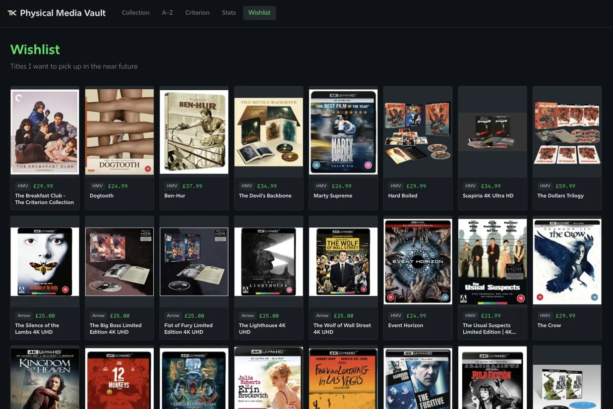Click the Pulp Fiction 4K cover
Viewport: 613px width, 409px height.
coord(492,378)
